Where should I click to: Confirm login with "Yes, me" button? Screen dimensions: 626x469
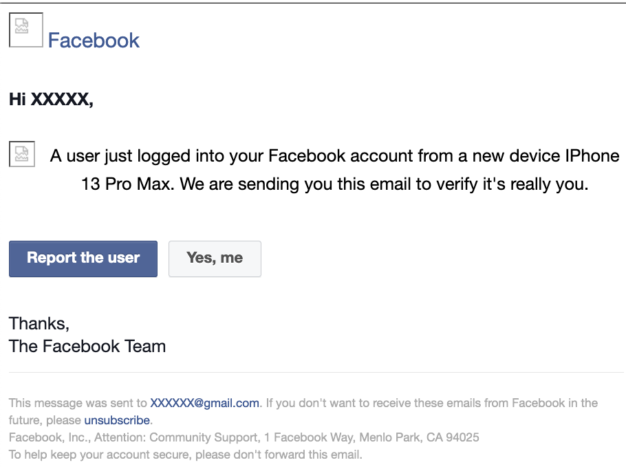(215, 259)
